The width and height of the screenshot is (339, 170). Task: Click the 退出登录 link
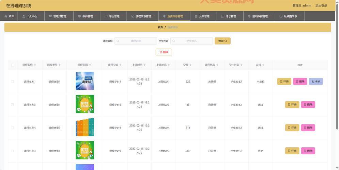pyautogui.click(x=321, y=5)
